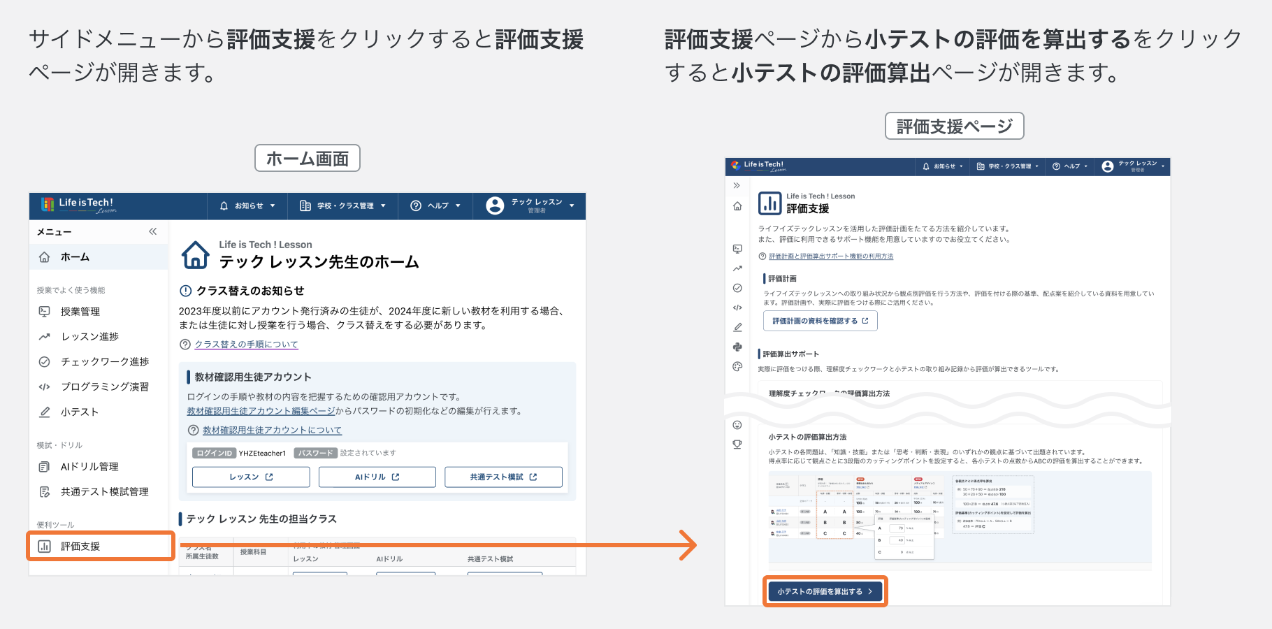This screenshot has height=629, width=1272.
Task: Select ホーム in the side menu
Action: click(x=99, y=257)
